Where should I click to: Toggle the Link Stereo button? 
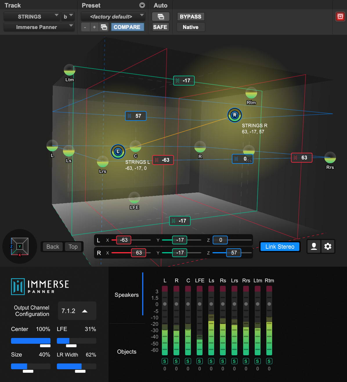(x=280, y=247)
